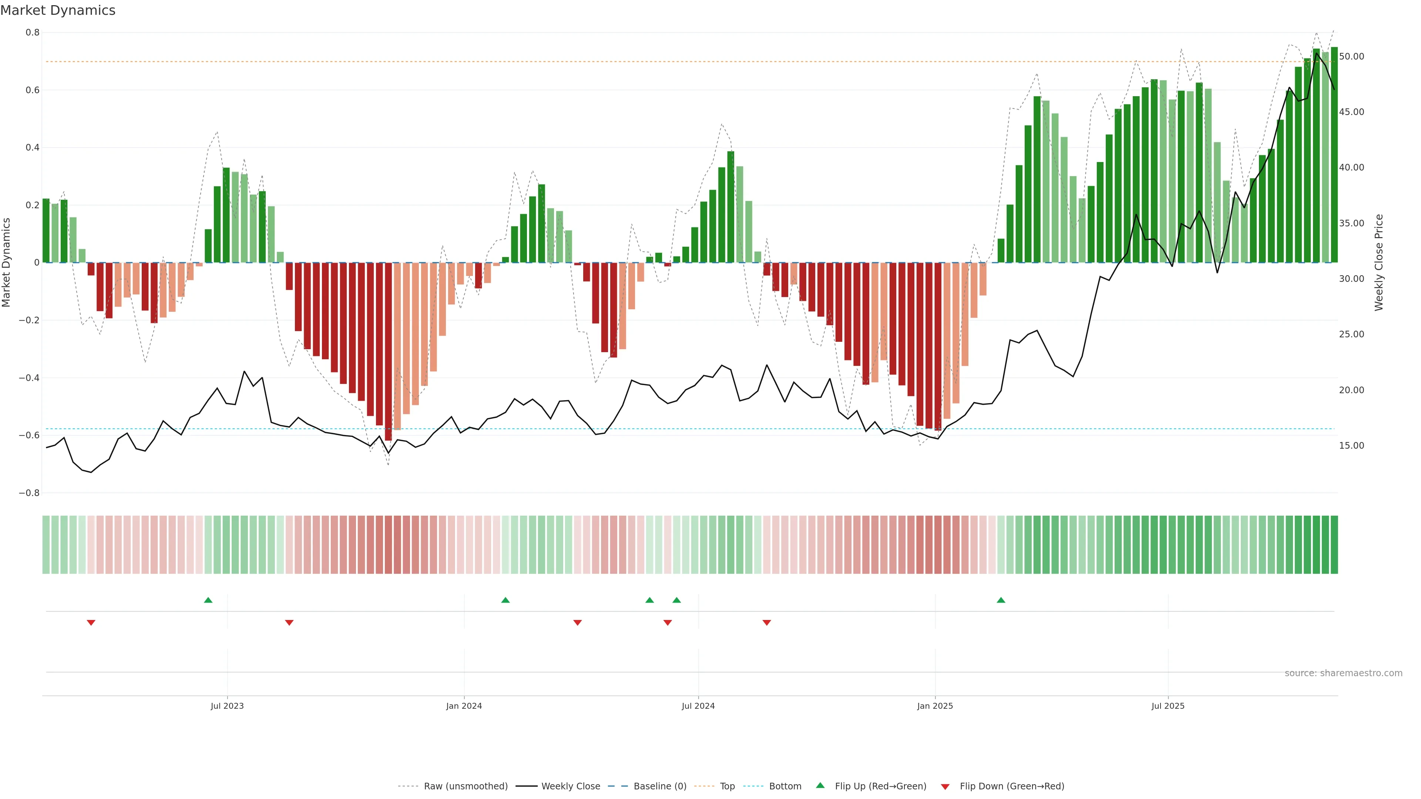Toggle the Baseline (0) legend entry
The height and width of the screenshot is (799, 1421).
[660, 786]
